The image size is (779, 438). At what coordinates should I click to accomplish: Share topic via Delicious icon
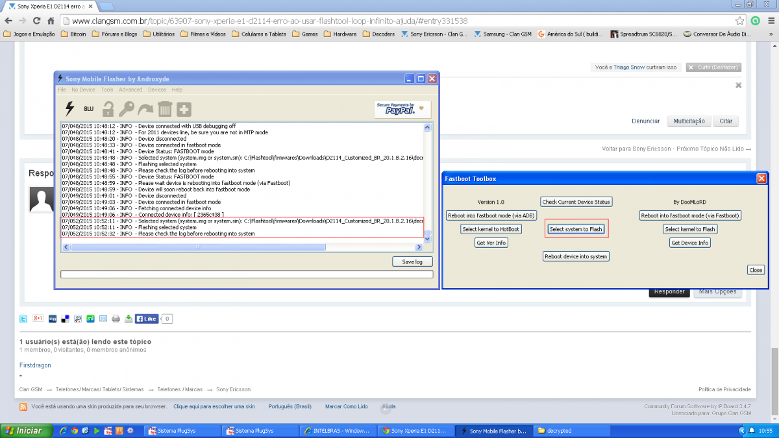[66, 319]
